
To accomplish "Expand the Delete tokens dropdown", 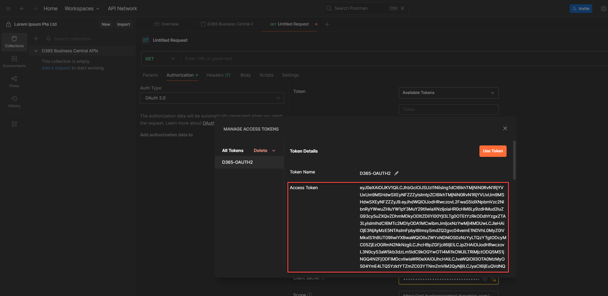I will click(x=273, y=151).
